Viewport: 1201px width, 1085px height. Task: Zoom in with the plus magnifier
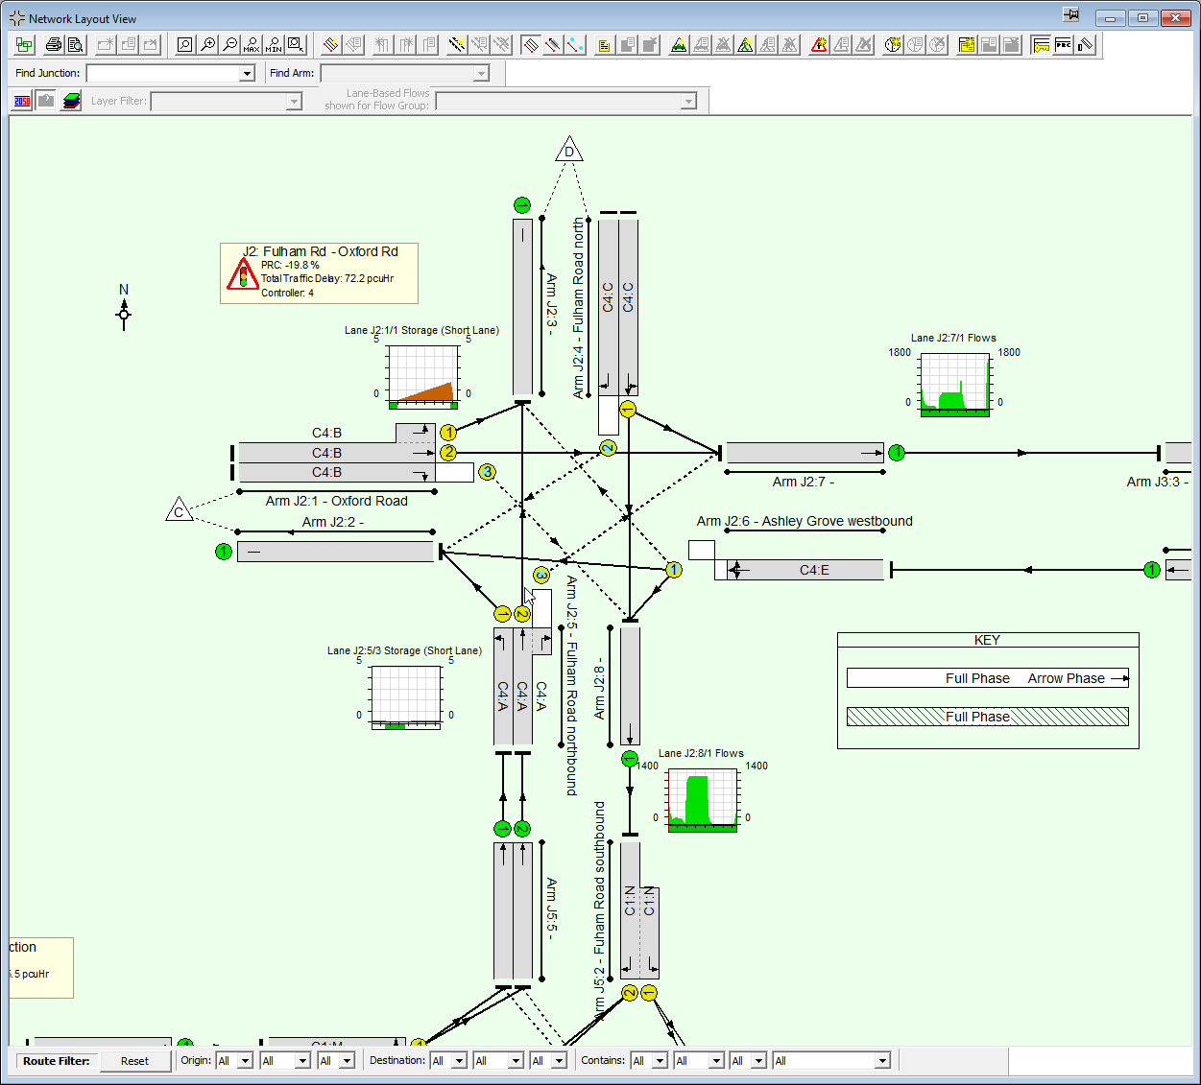point(207,44)
